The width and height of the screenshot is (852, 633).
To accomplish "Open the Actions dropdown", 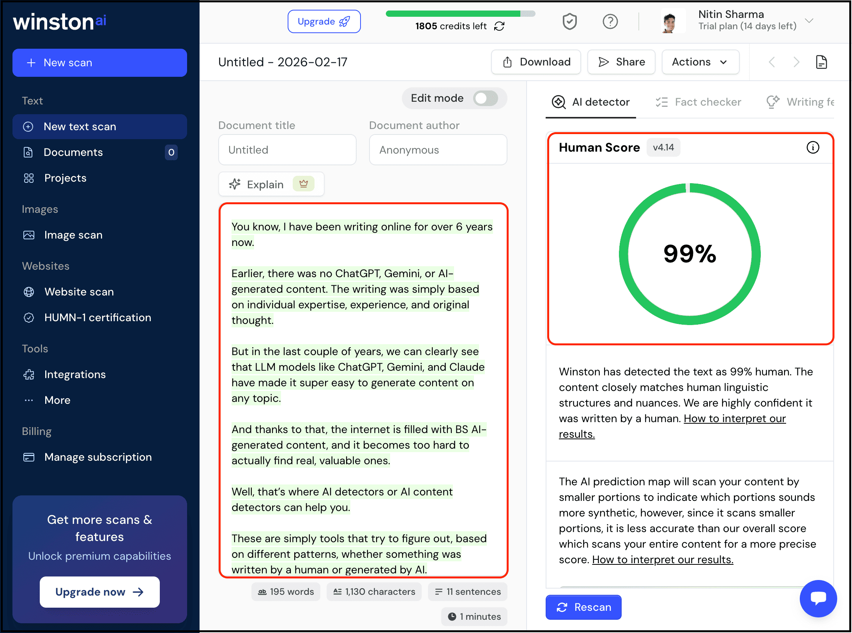I will 700,62.
